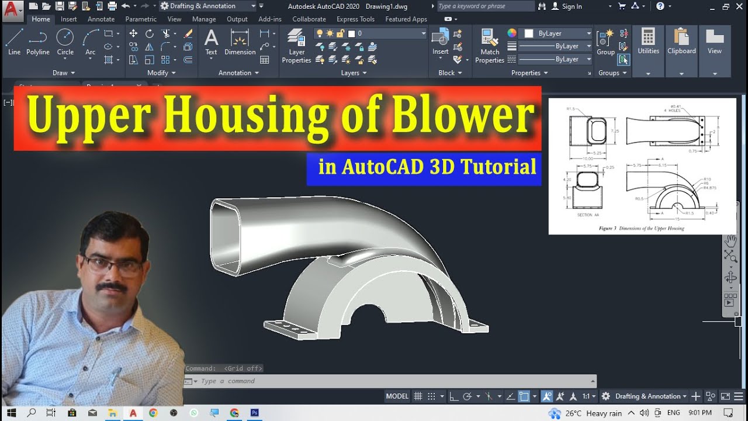Click the Erase tool icon
The image size is (748, 421).
188,34
